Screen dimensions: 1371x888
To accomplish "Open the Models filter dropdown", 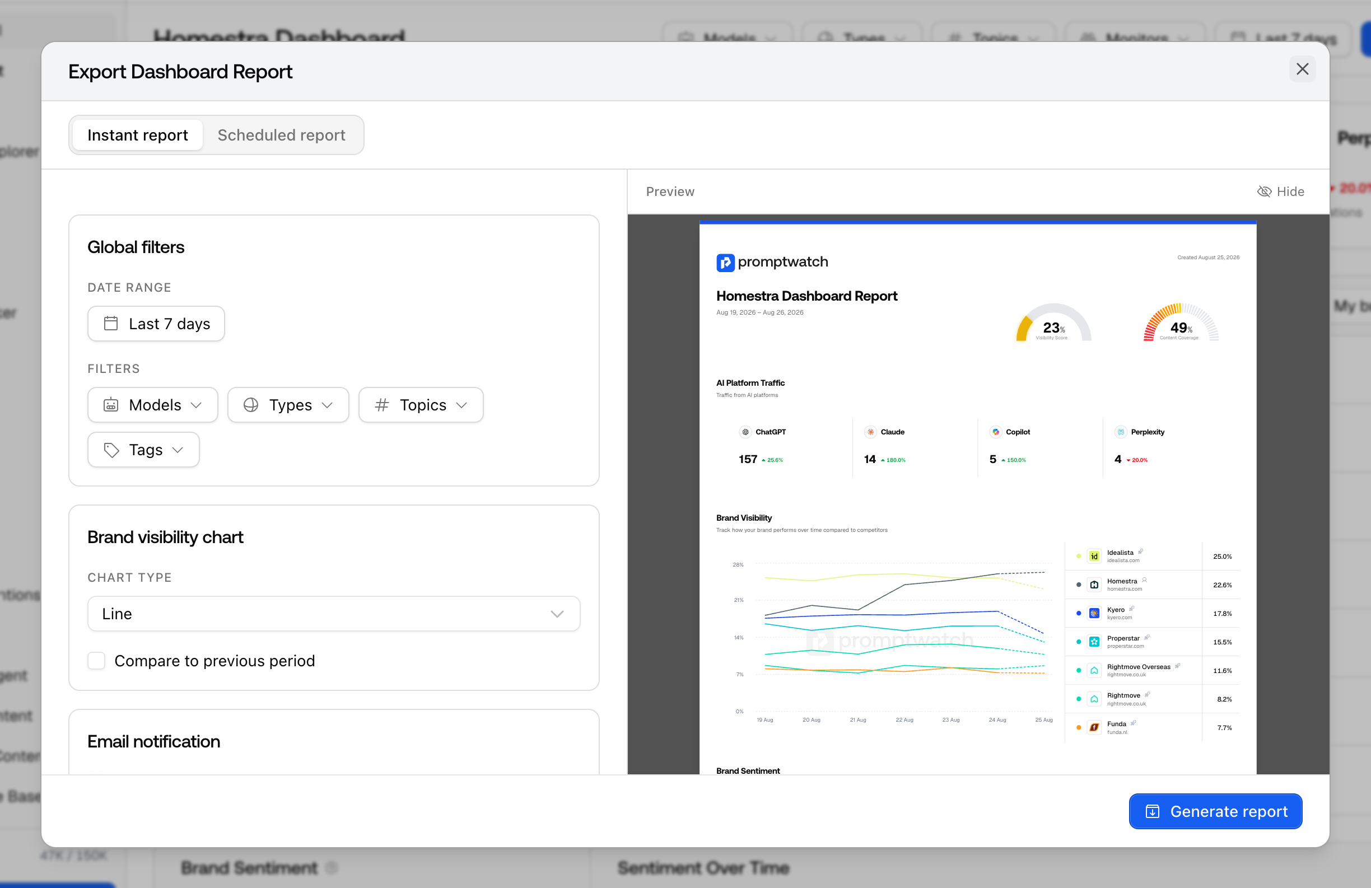I will pyautogui.click(x=153, y=405).
